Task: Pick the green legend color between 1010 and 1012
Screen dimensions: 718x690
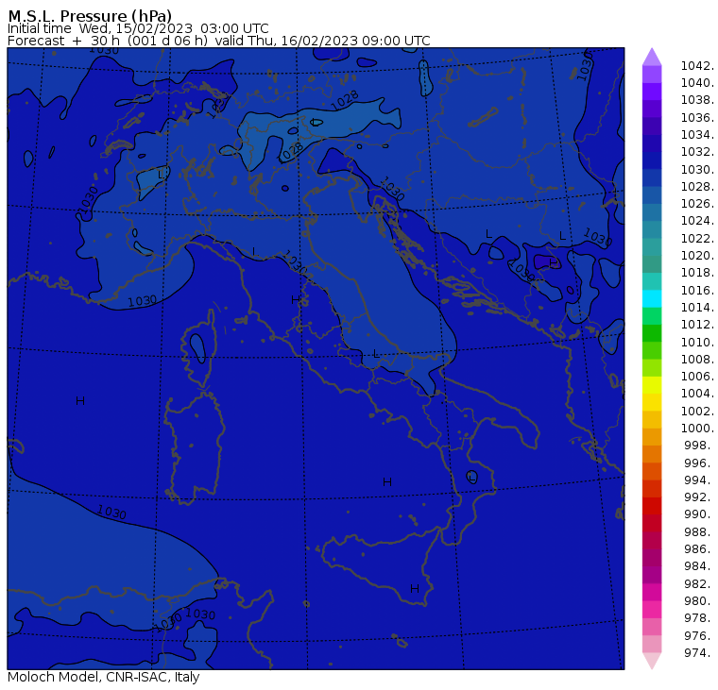Action: point(652,333)
